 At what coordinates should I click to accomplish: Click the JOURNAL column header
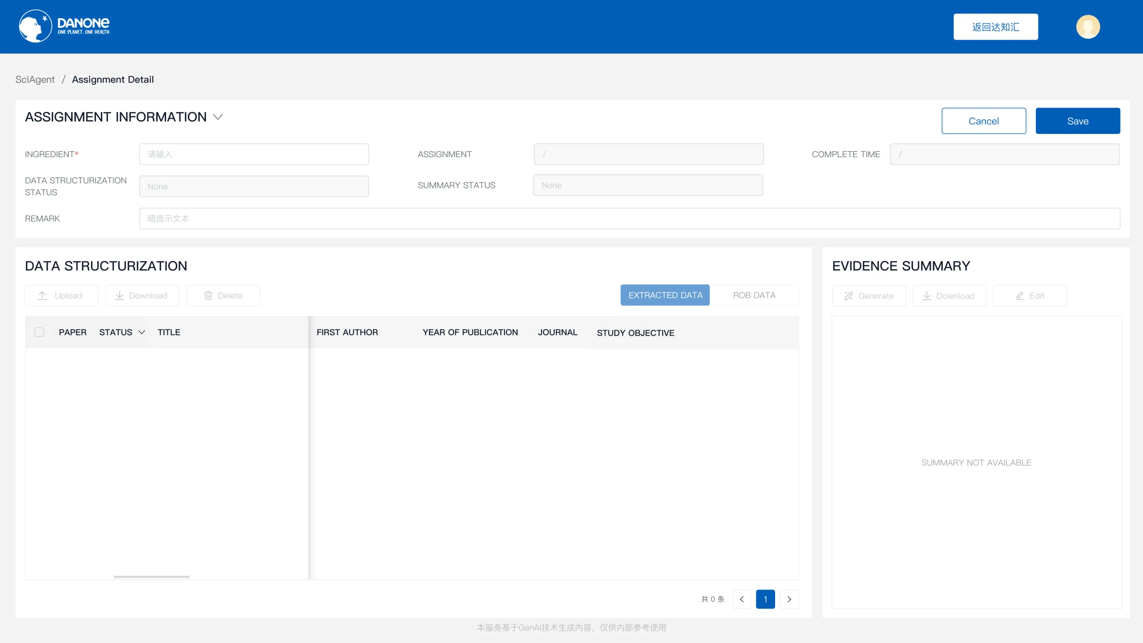pyautogui.click(x=558, y=332)
